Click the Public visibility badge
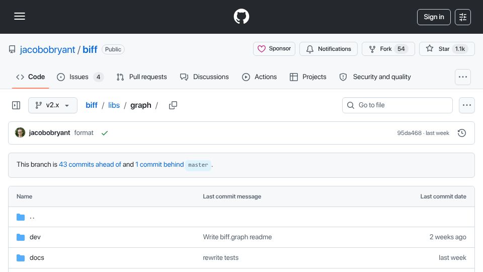This screenshot has width=483, height=272. (113, 49)
